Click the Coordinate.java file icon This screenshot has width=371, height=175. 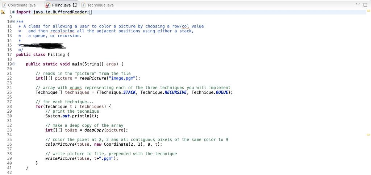coord(4,5)
